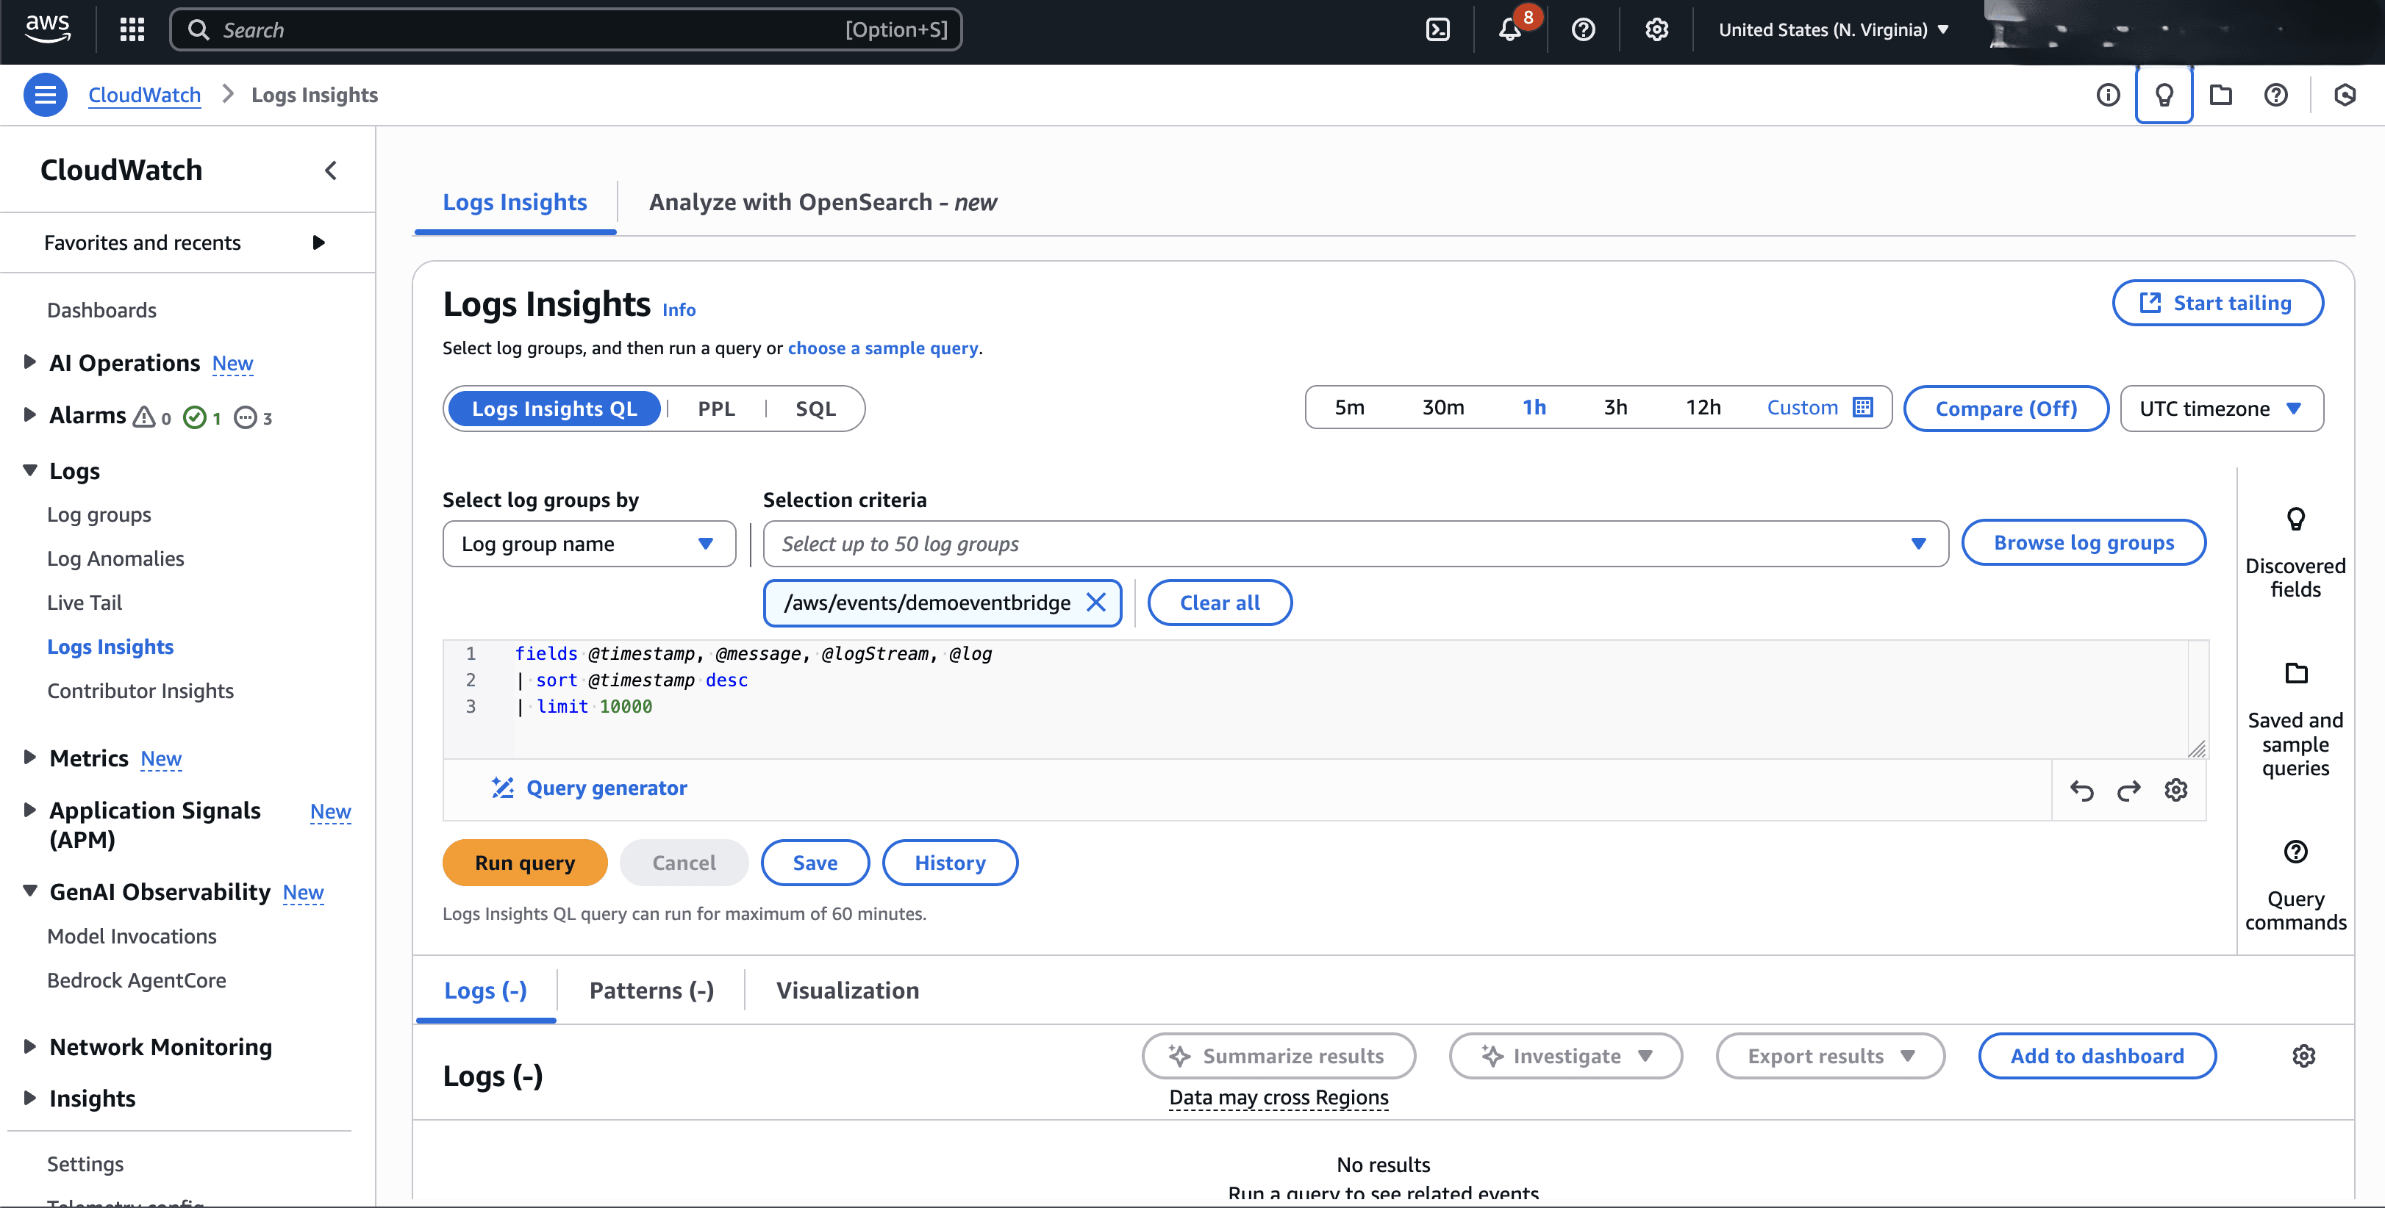Image resolution: width=2385 pixels, height=1208 pixels.
Task: Open the Export results dropdown
Action: click(1831, 1055)
